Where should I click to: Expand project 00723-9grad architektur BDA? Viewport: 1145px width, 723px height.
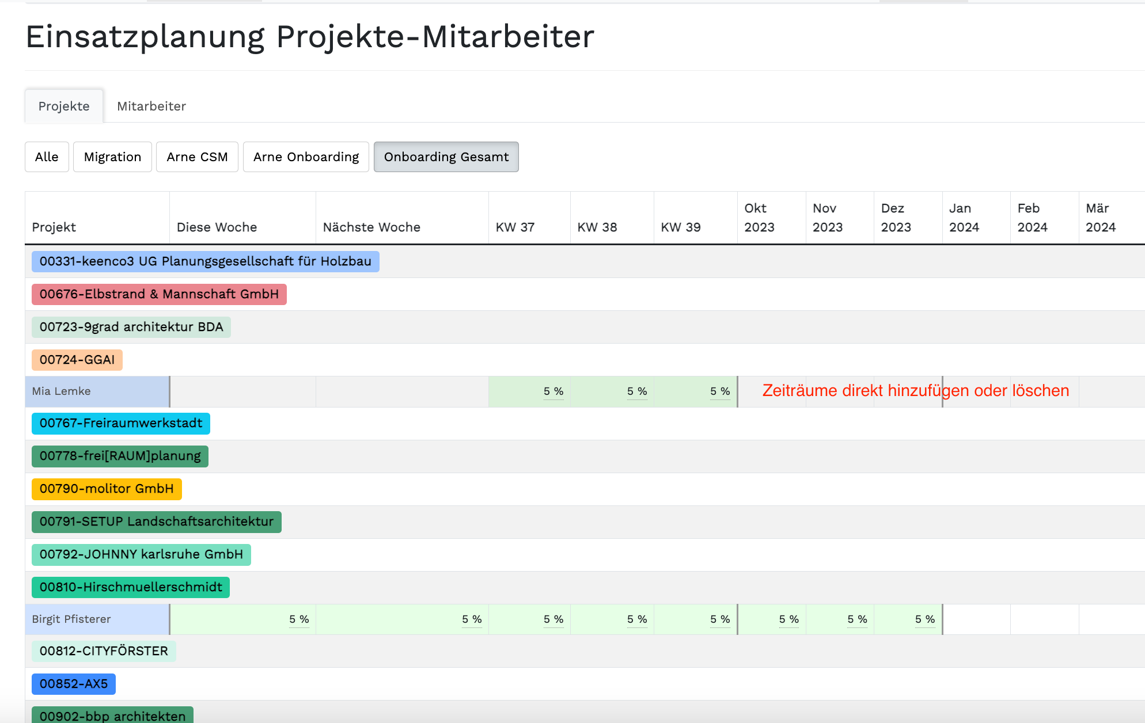(131, 327)
